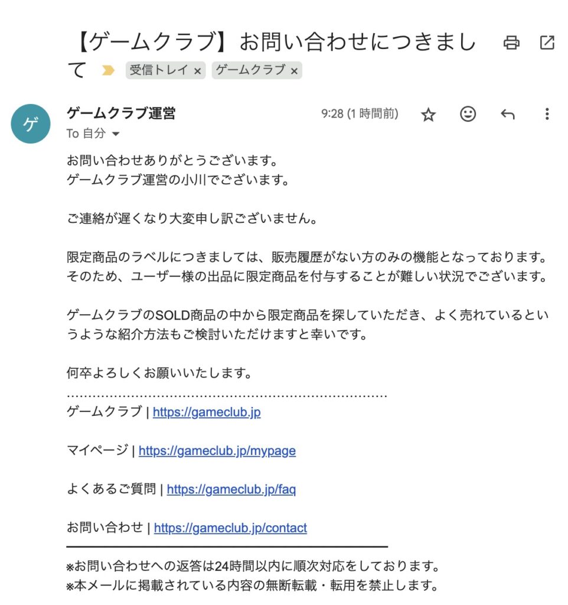Toggle the yellow importance marker

coord(108,70)
